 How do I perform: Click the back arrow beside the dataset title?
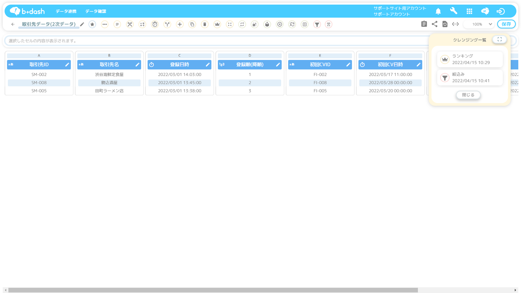point(13,24)
